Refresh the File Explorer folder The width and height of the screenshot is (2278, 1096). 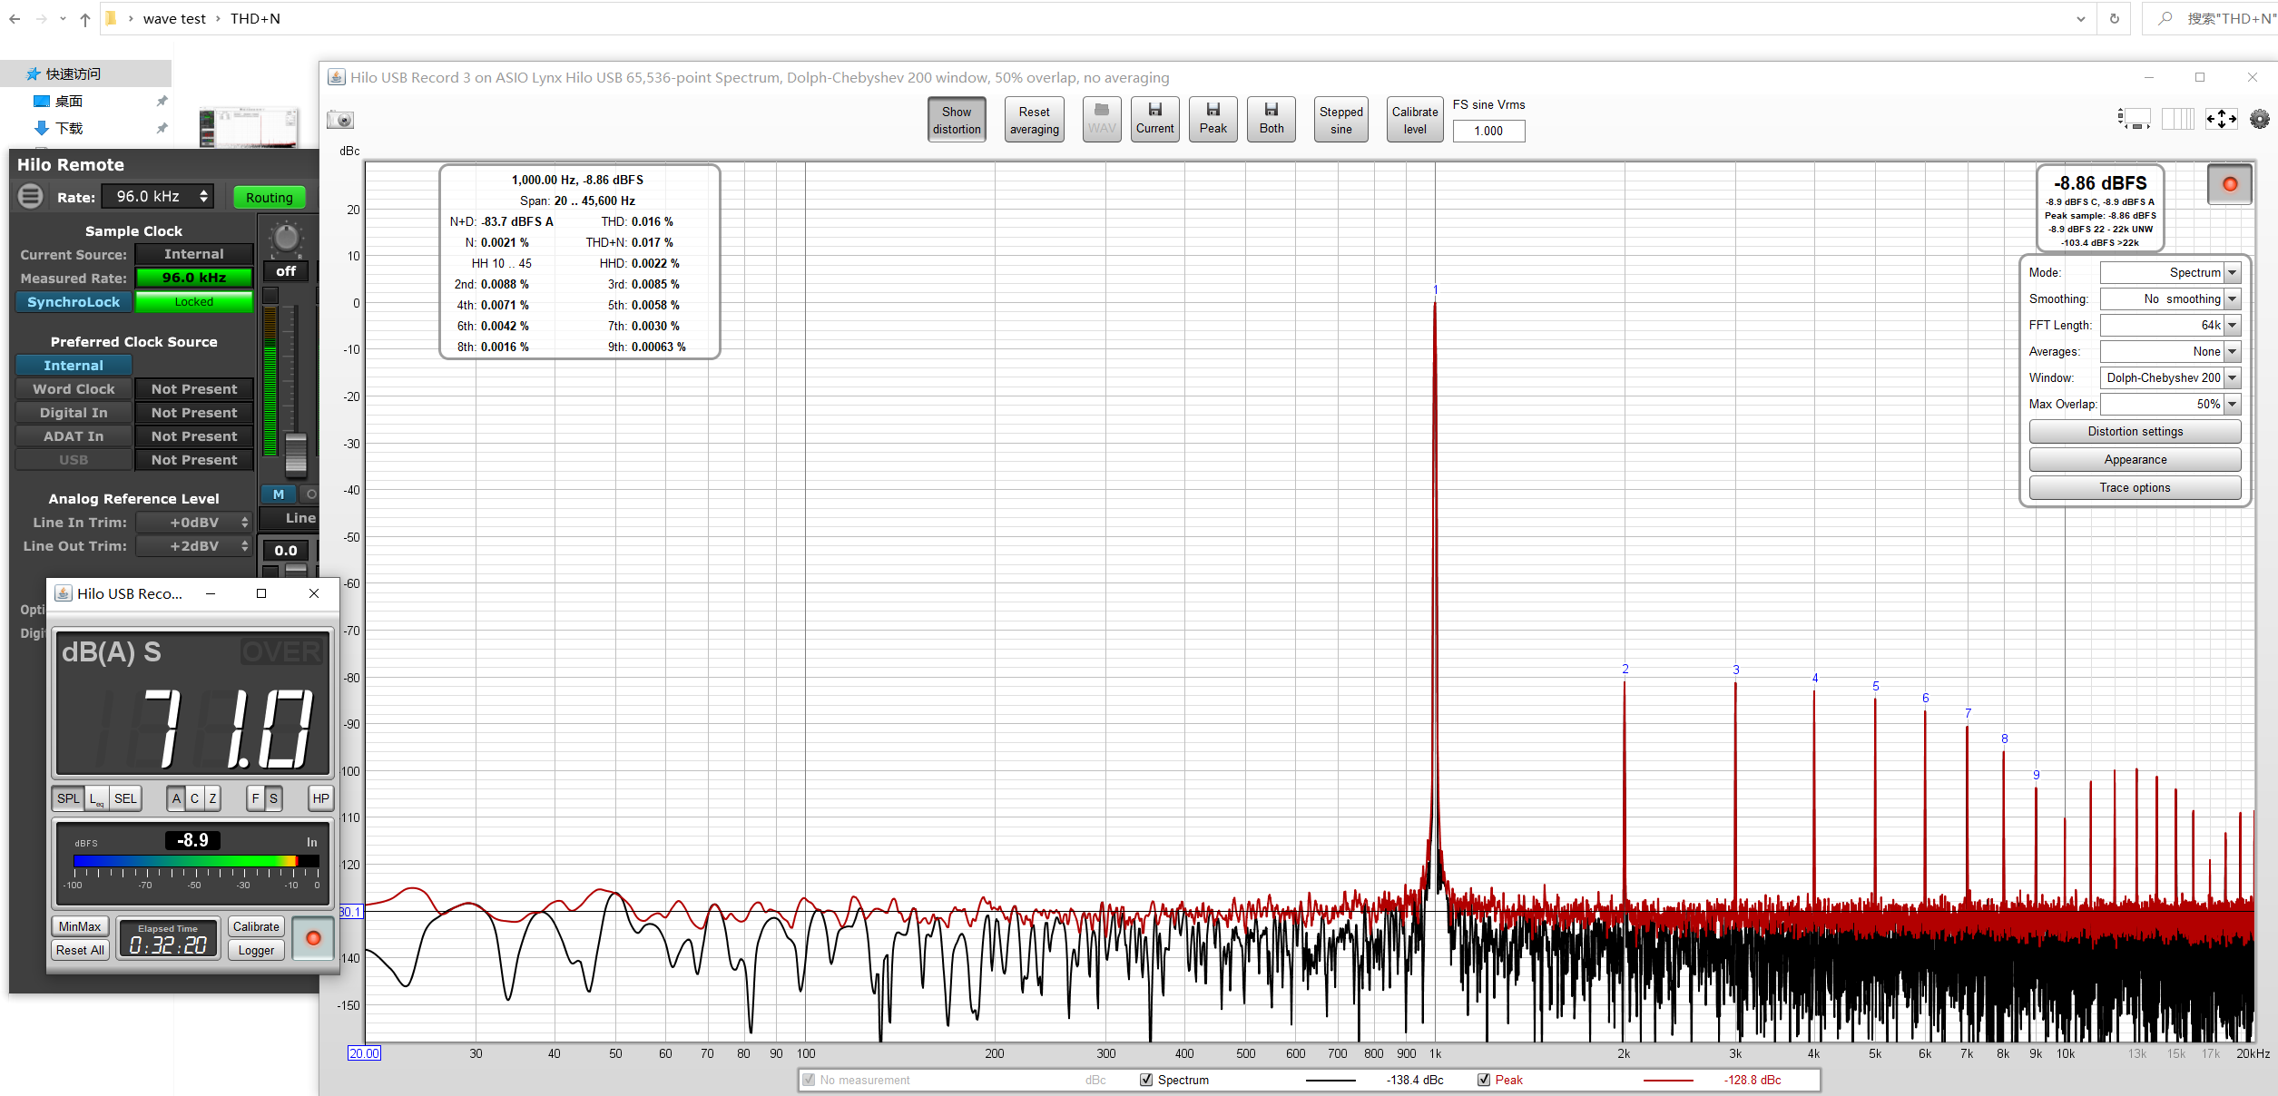tap(2114, 18)
